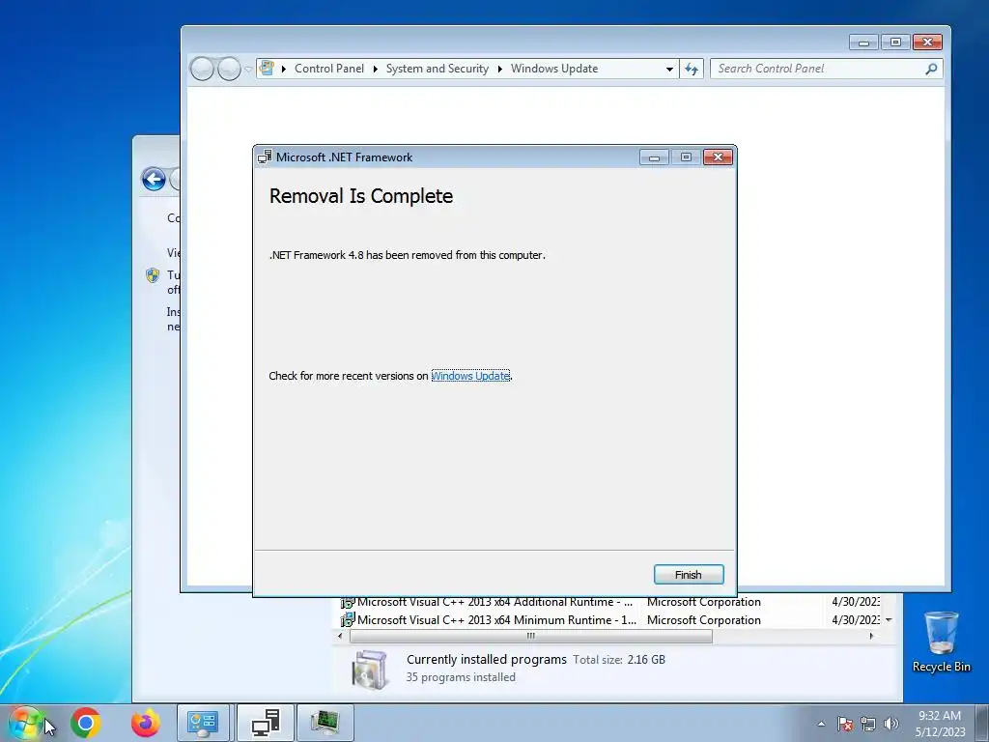Click the search magnifier icon
This screenshot has width=989, height=742.
pos(931,69)
